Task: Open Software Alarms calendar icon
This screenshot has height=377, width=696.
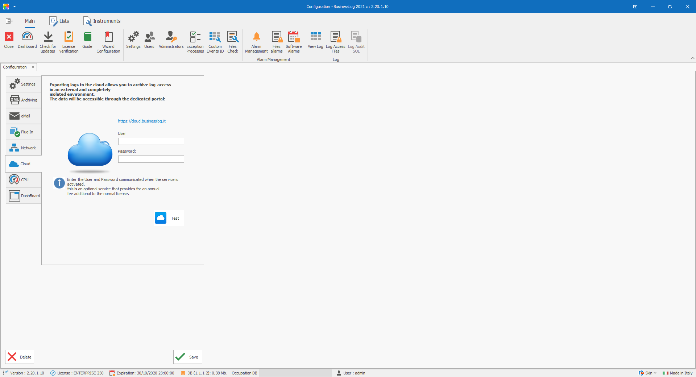Action: pyautogui.click(x=294, y=37)
